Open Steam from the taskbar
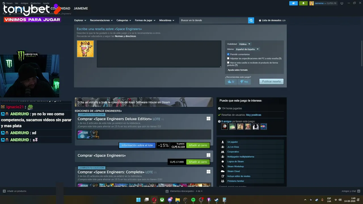The width and height of the screenshot is (363, 204). [216, 200]
